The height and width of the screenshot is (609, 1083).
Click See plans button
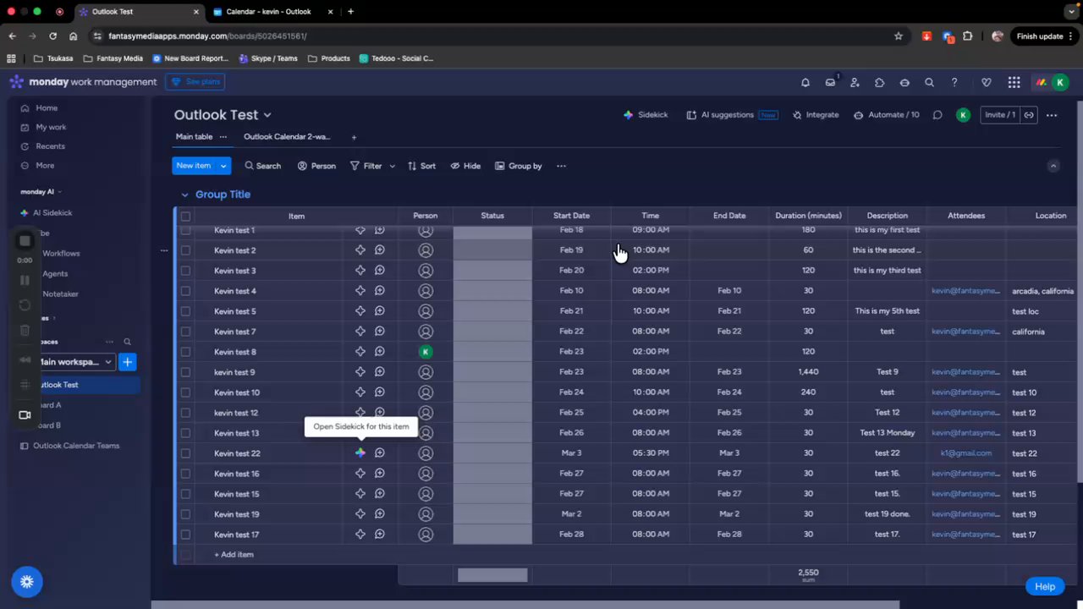[x=195, y=82]
